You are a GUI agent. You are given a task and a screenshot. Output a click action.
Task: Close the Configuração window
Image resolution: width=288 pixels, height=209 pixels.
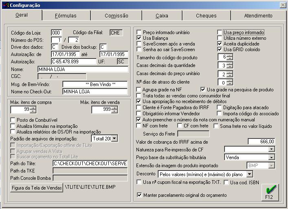tap(283, 5)
